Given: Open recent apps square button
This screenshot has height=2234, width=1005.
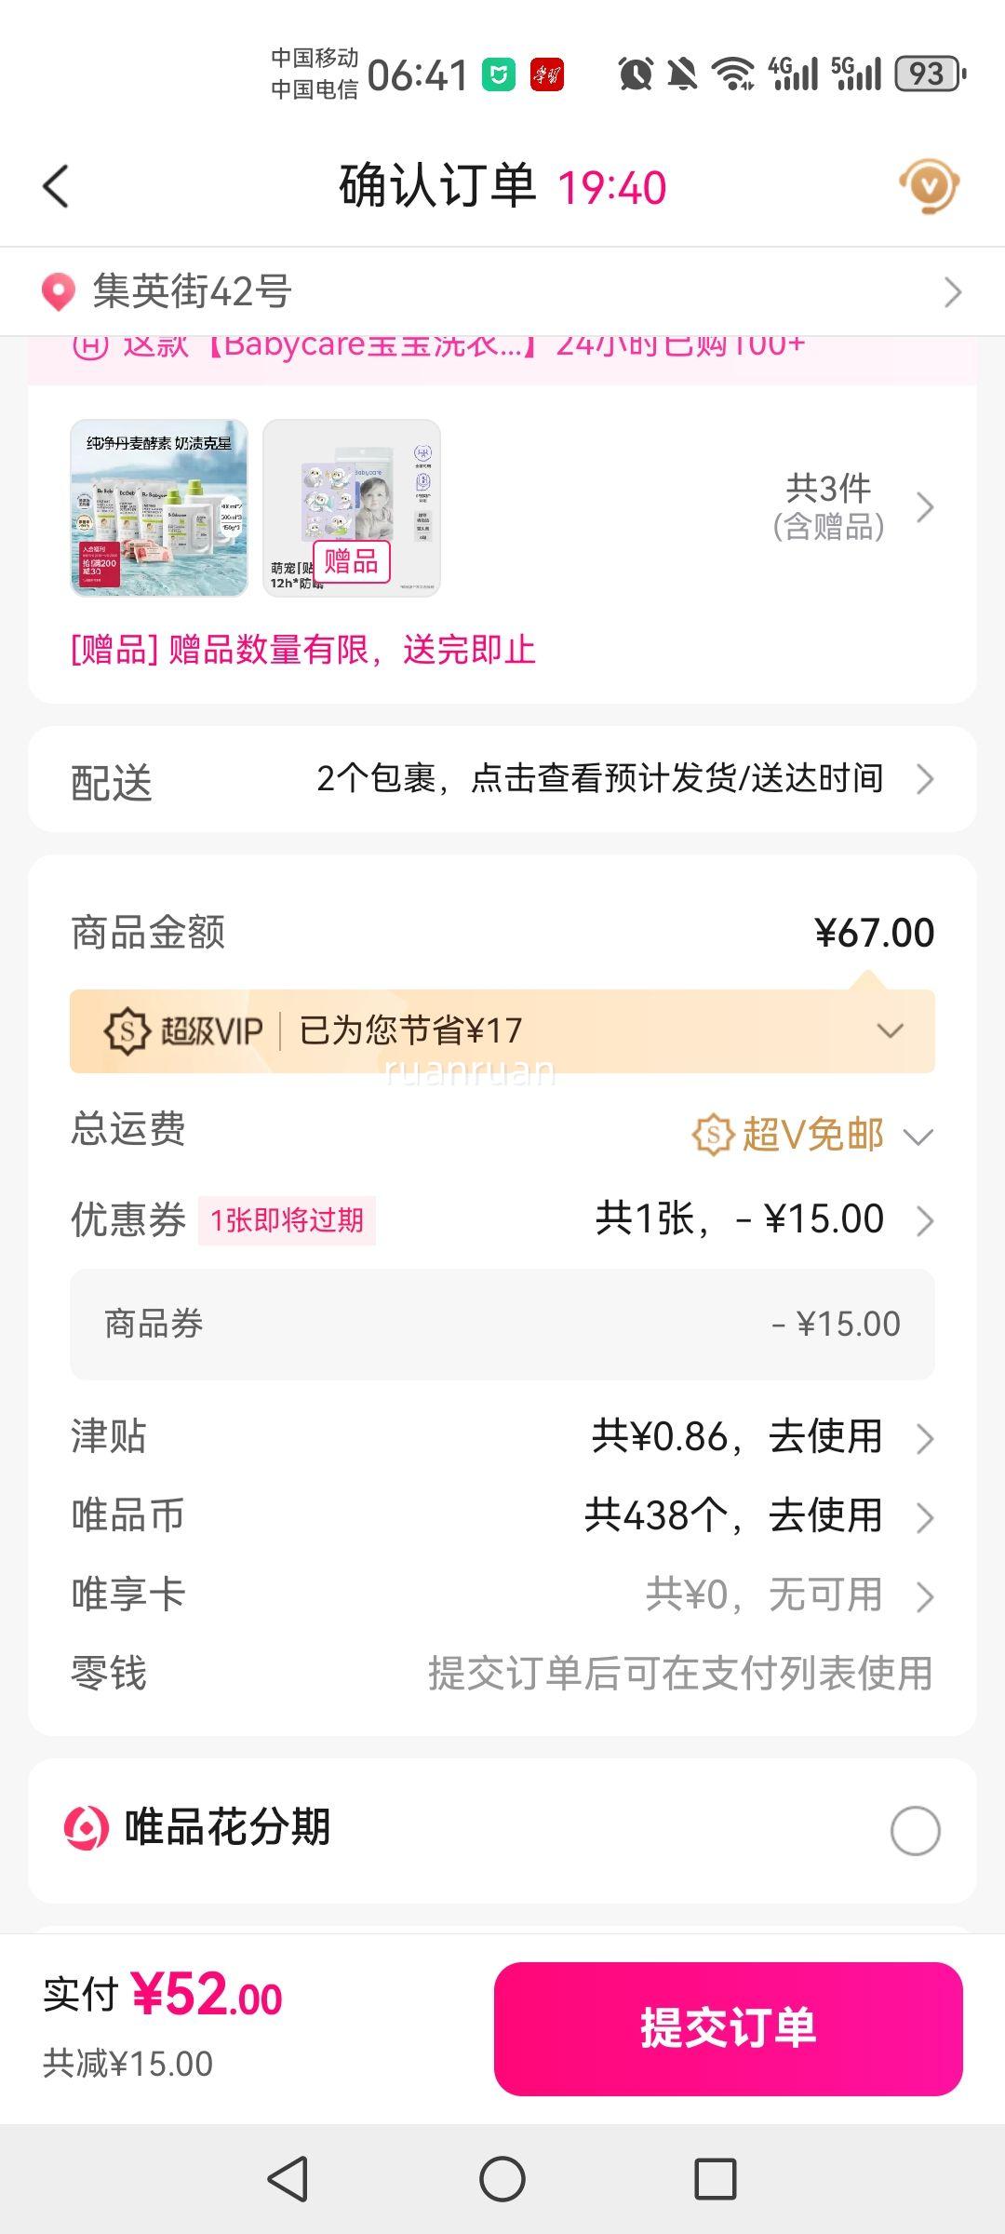Looking at the screenshot, I should (x=716, y=2180).
